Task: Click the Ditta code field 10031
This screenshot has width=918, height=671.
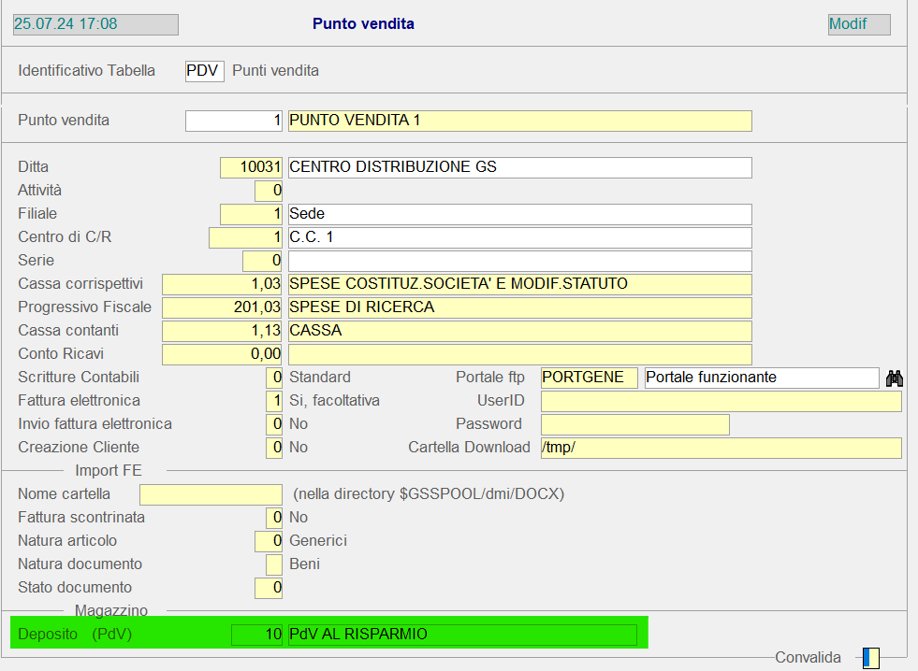Action: click(x=251, y=167)
